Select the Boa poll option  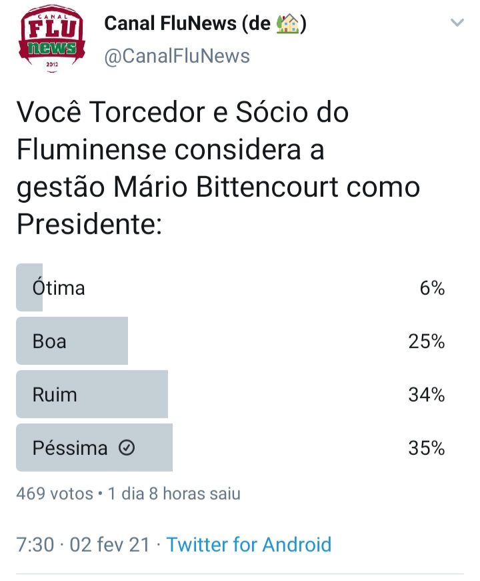(231, 341)
